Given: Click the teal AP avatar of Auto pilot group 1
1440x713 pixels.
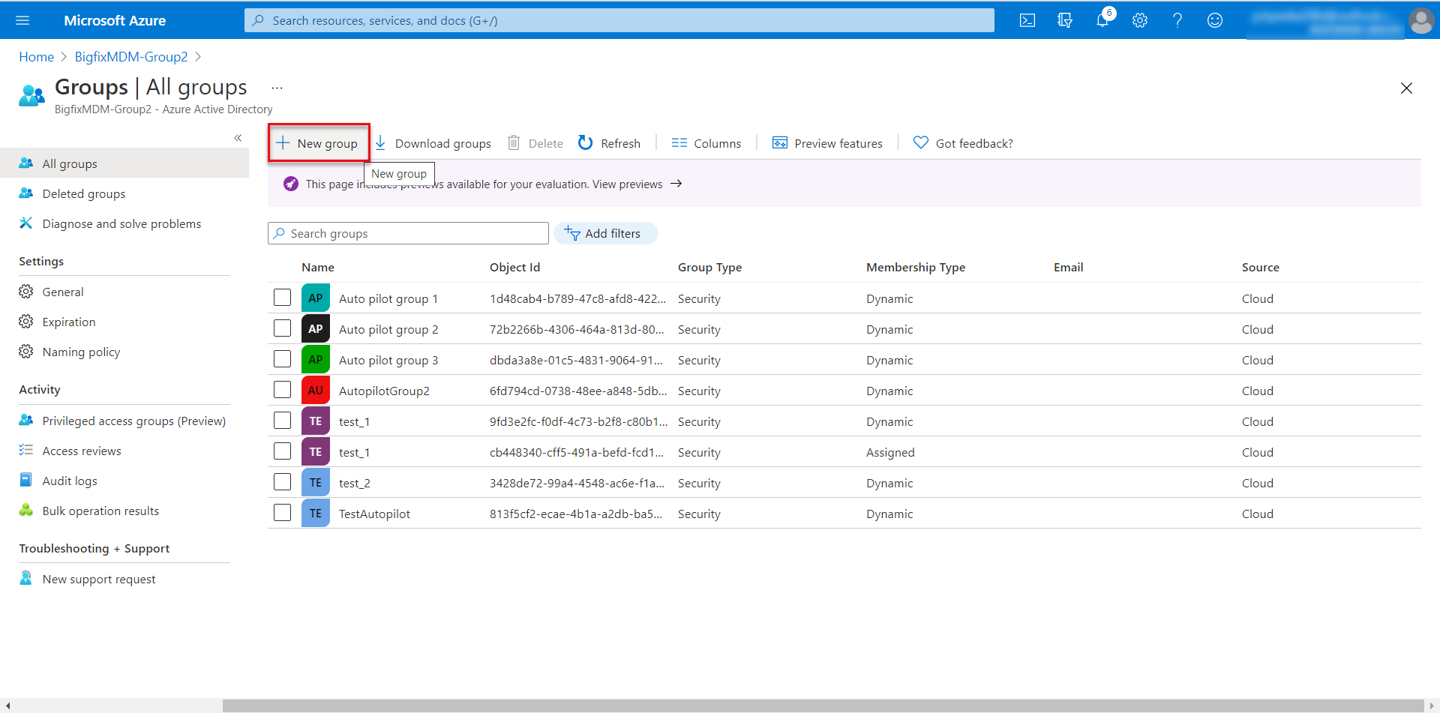Looking at the screenshot, I should coord(316,298).
